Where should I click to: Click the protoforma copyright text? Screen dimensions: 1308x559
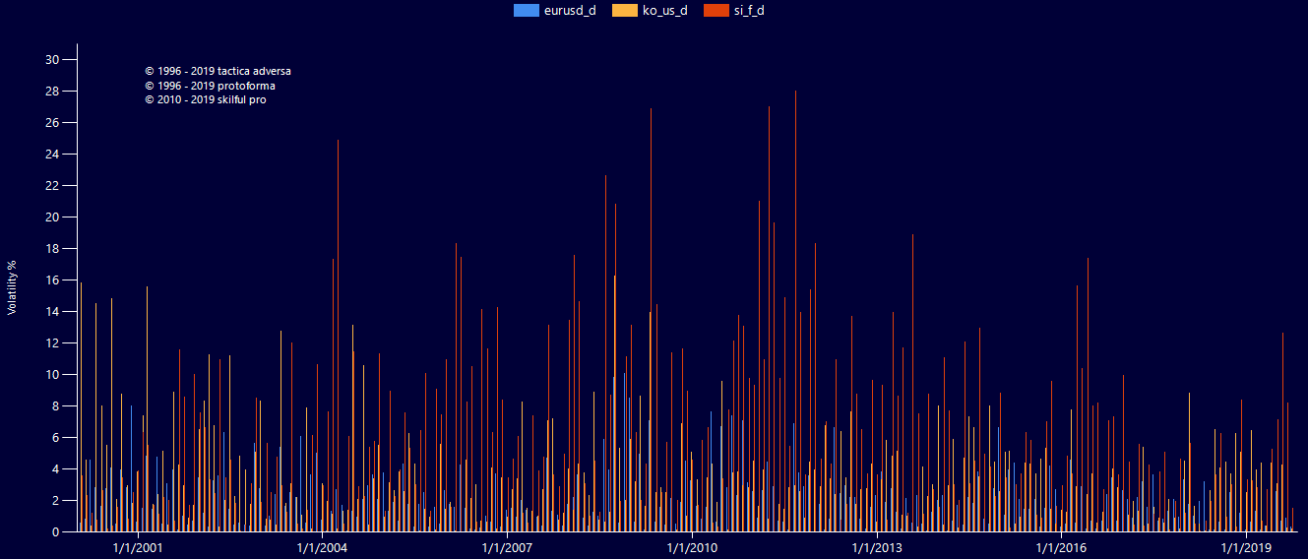point(210,86)
